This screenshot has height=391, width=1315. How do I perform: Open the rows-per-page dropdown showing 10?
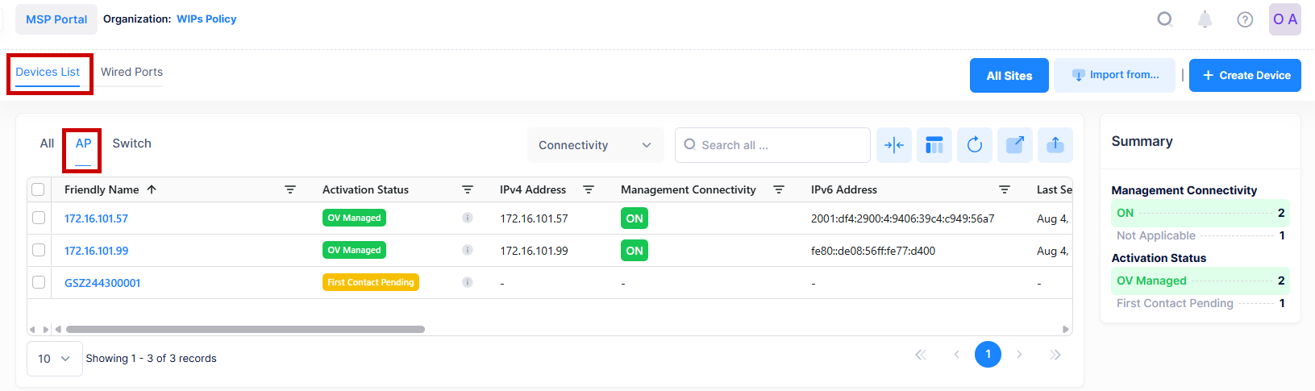click(54, 359)
